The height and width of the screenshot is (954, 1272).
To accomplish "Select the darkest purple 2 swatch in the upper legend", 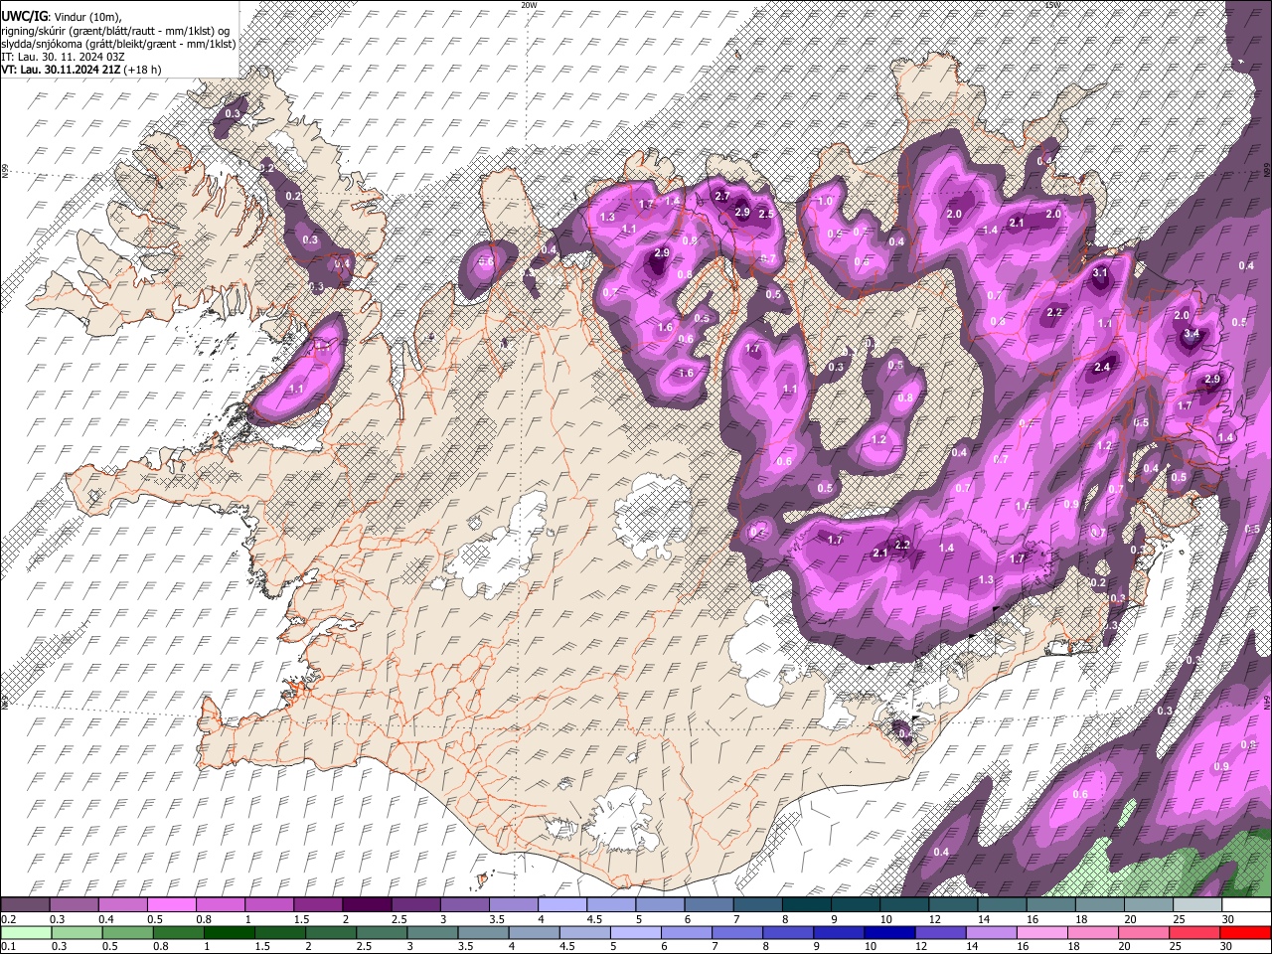I will [367, 904].
